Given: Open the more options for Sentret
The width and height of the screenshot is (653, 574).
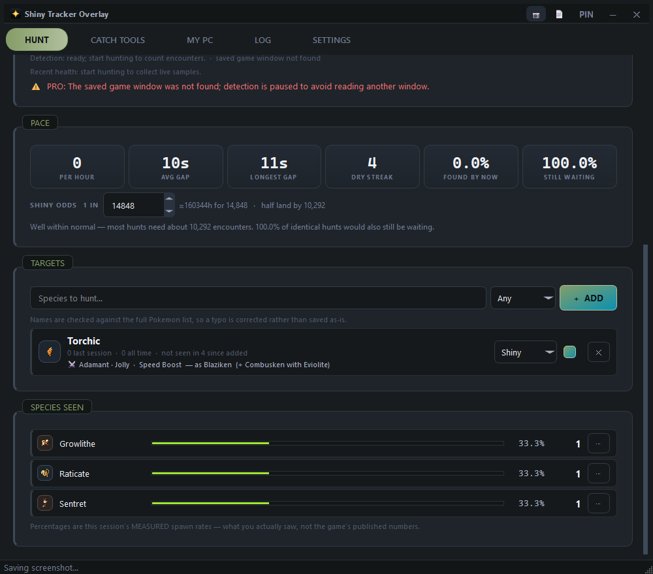Looking at the screenshot, I should pyautogui.click(x=598, y=504).
